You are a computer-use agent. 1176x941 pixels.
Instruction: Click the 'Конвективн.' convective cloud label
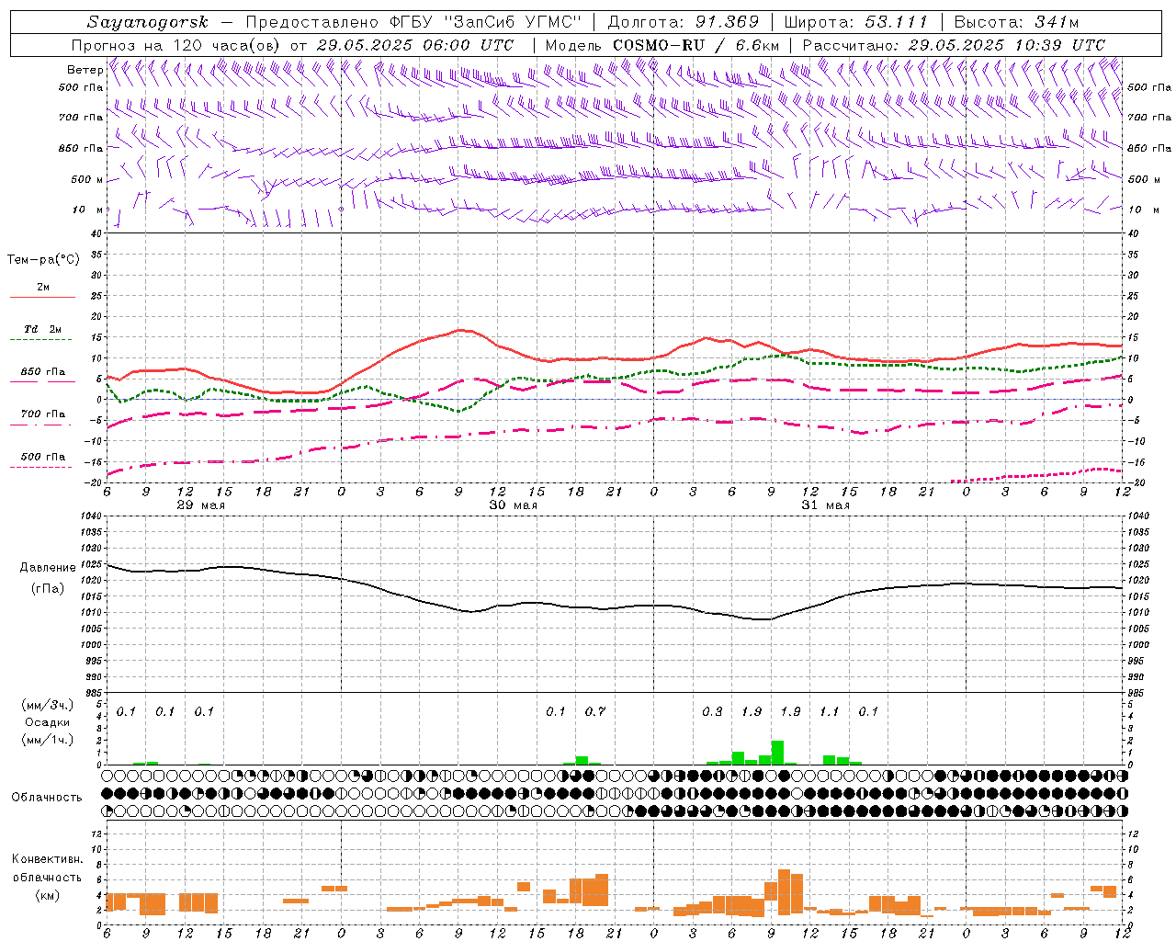(47, 859)
